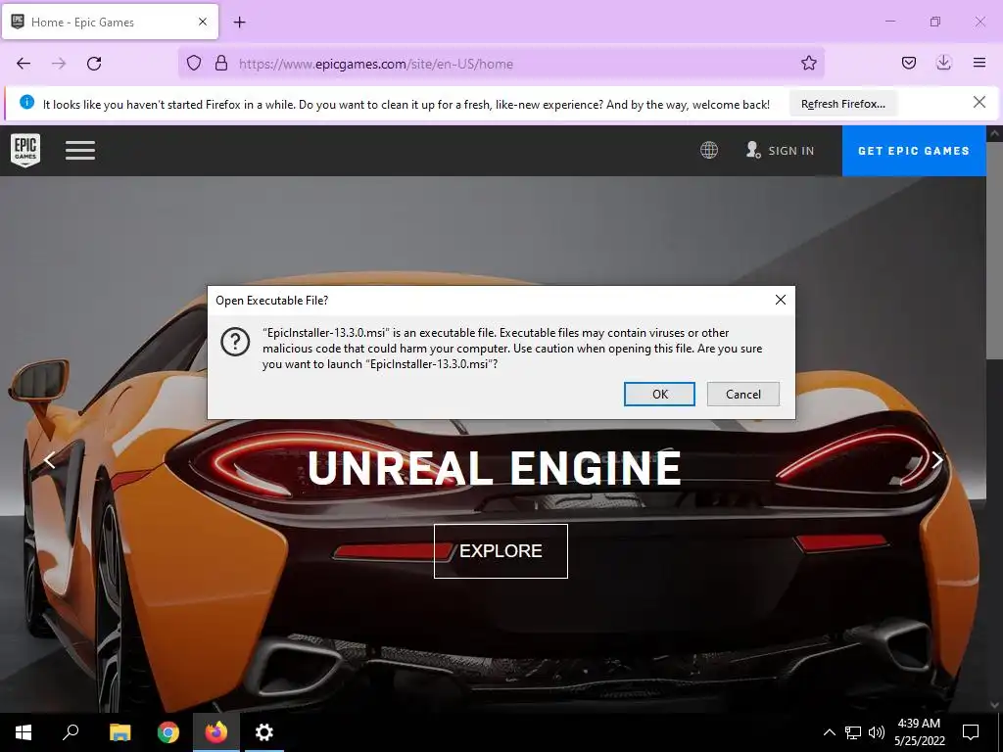Image resolution: width=1003 pixels, height=752 pixels.
Task: Click the Explore button on the banner
Action: click(x=501, y=551)
